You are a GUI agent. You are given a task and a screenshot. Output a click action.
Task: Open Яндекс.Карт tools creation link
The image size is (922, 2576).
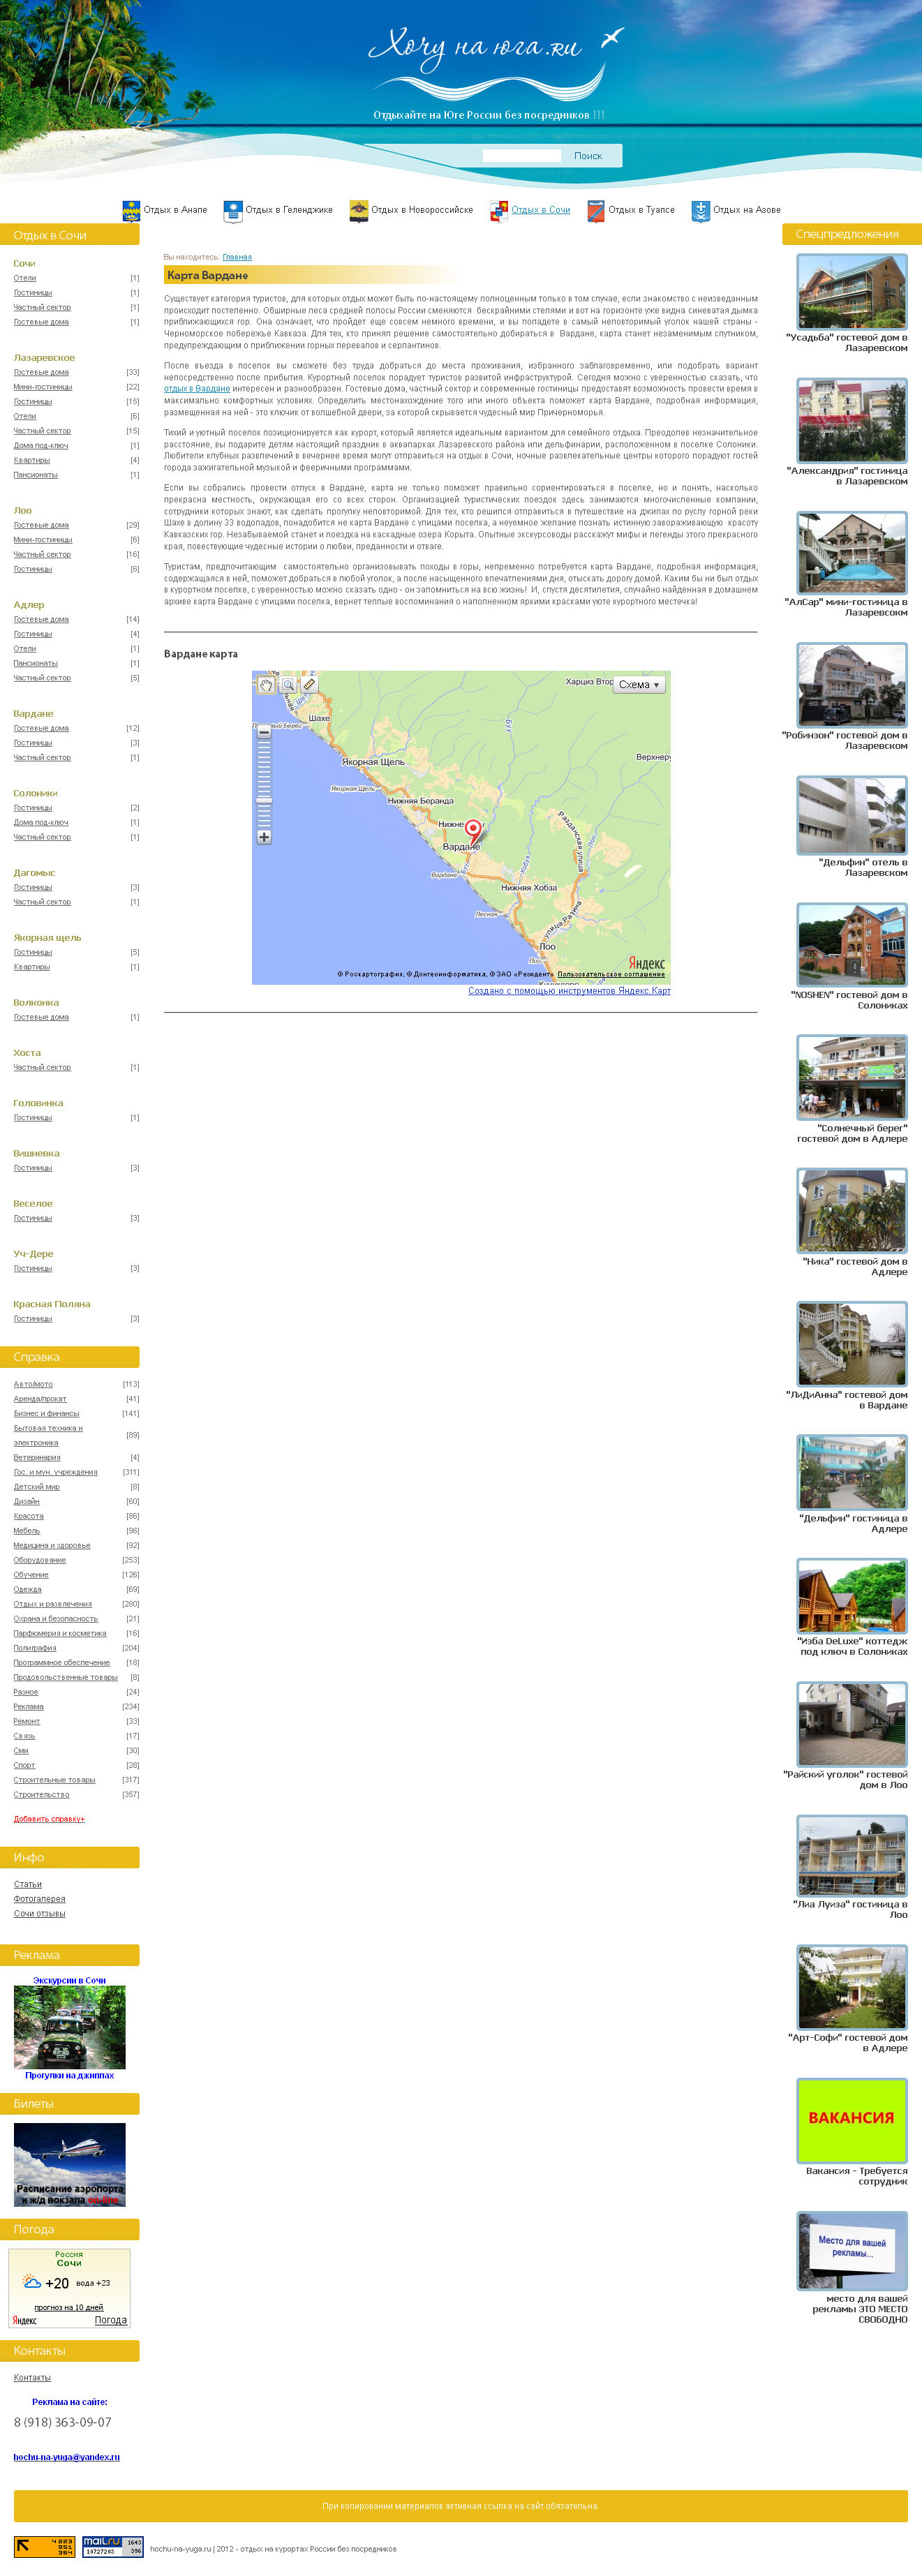pos(569,991)
